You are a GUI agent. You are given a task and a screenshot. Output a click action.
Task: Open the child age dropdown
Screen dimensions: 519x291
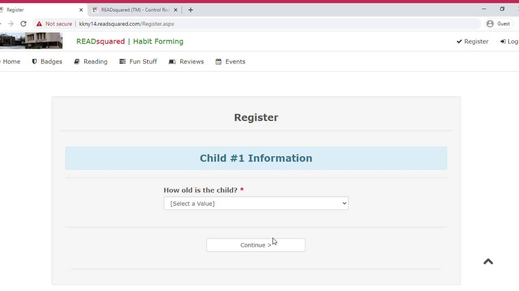[256, 203]
